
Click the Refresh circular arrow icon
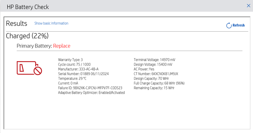pos(229,26)
